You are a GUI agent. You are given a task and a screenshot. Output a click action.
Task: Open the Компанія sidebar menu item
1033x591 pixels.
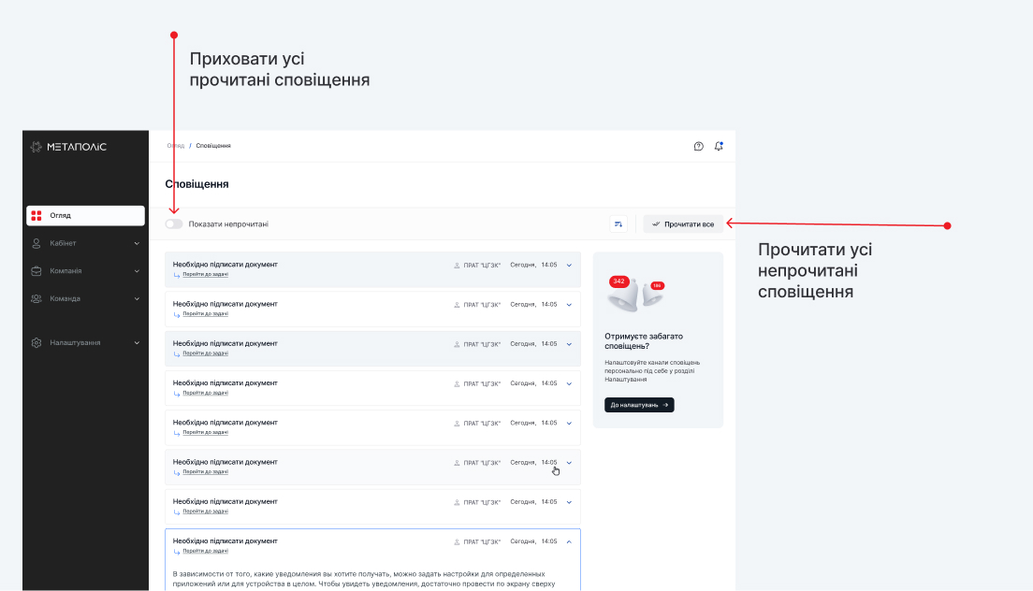click(x=65, y=271)
